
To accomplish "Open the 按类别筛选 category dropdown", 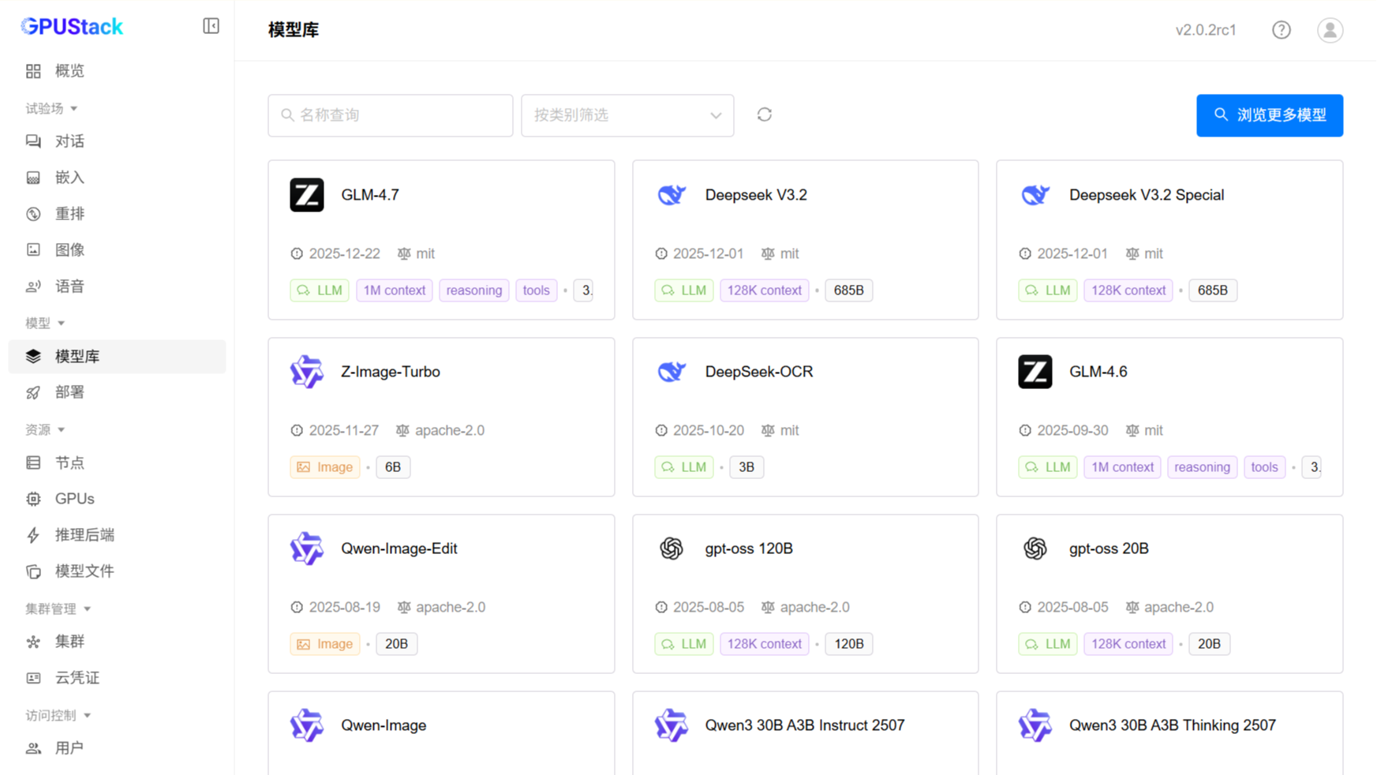I will (x=627, y=115).
